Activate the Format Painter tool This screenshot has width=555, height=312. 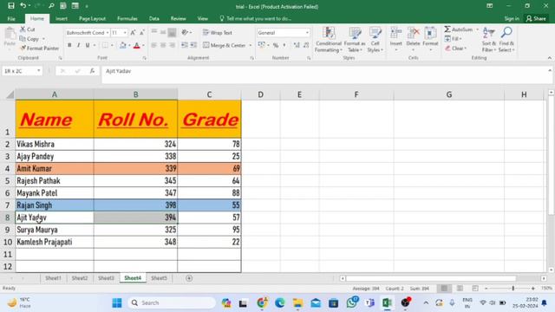(39, 49)
